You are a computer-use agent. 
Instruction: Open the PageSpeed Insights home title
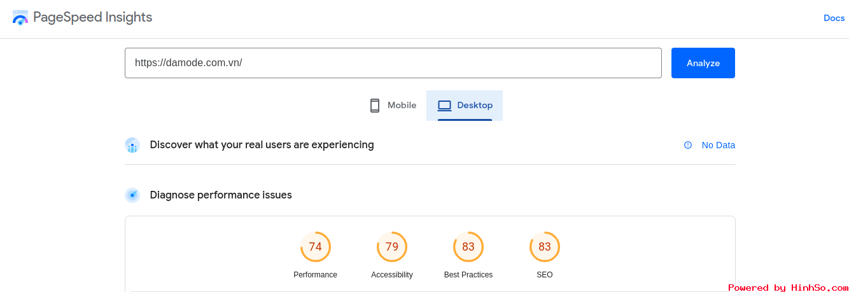(92, 17)
